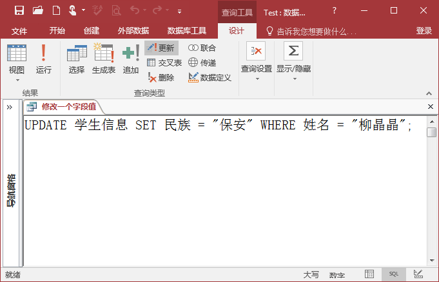The height and width of the screenshot is (282, 439).
Task: Choose the 交叉表 crosstab query type
Action: coord(164,62)
